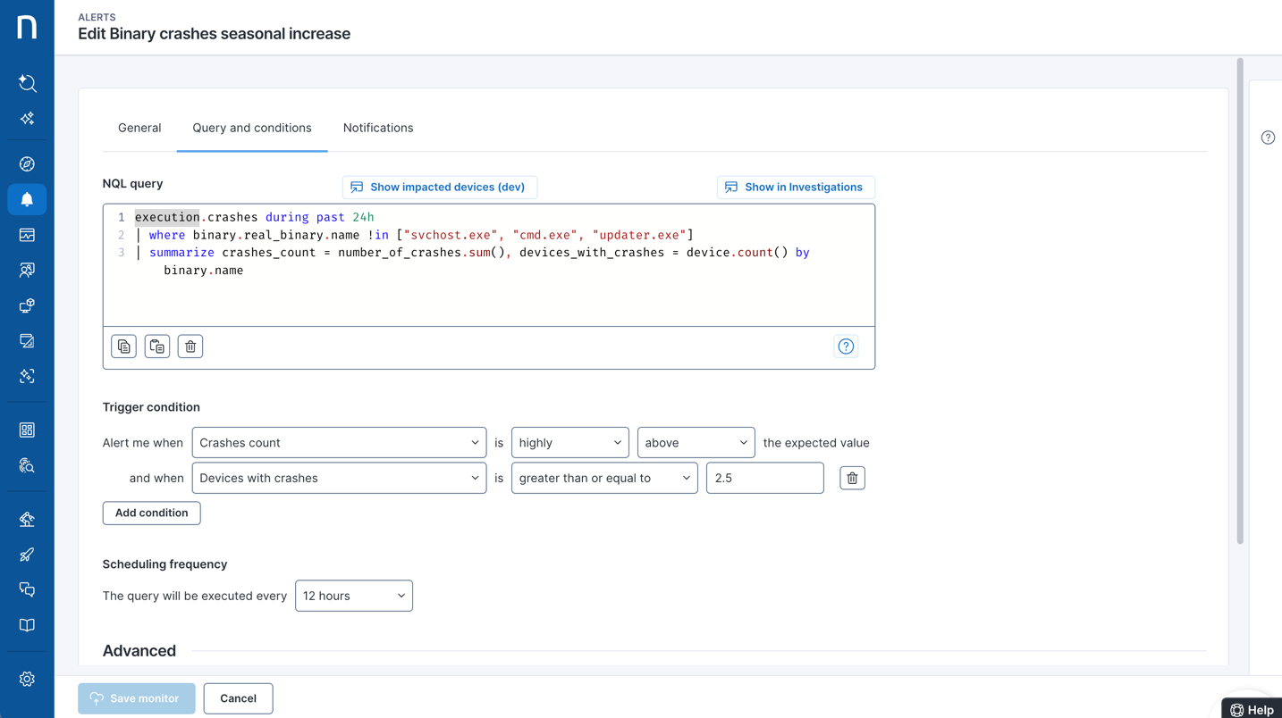Open the NQL editor help question icon

846,346
